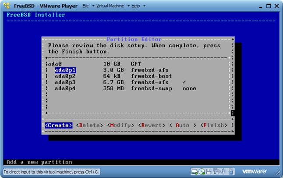Choose the Revert button

(152, 125)
